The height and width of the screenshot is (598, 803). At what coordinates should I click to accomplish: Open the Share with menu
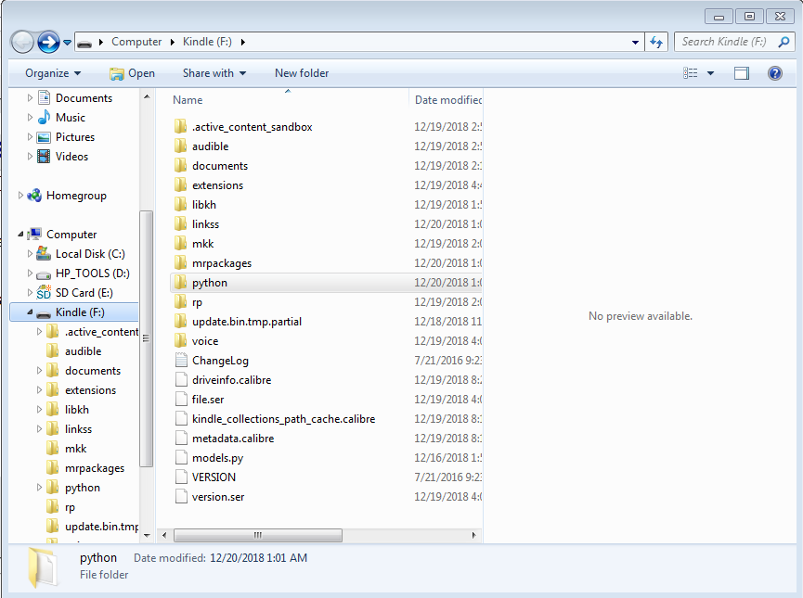click(x=214, y=73)
